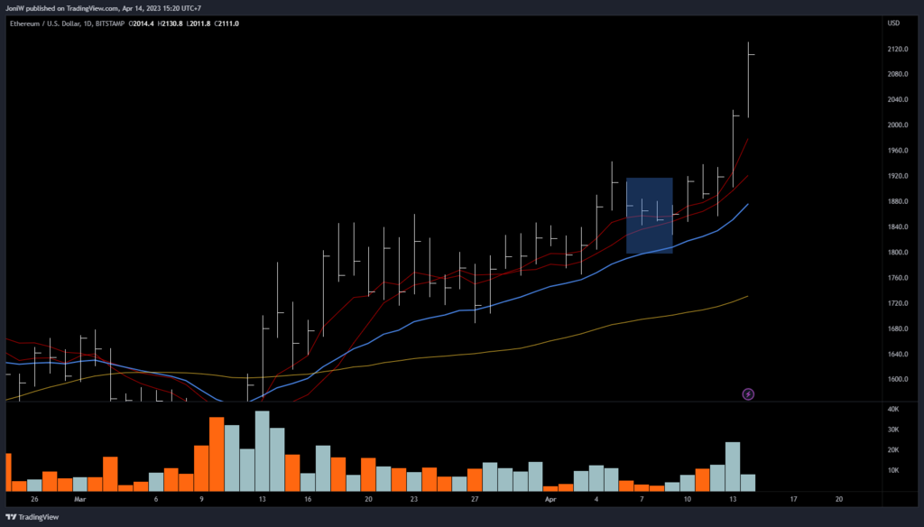Click the 1600.0 price axis label
This screenshot has width=924, height=527.
[x=898, y=380]
